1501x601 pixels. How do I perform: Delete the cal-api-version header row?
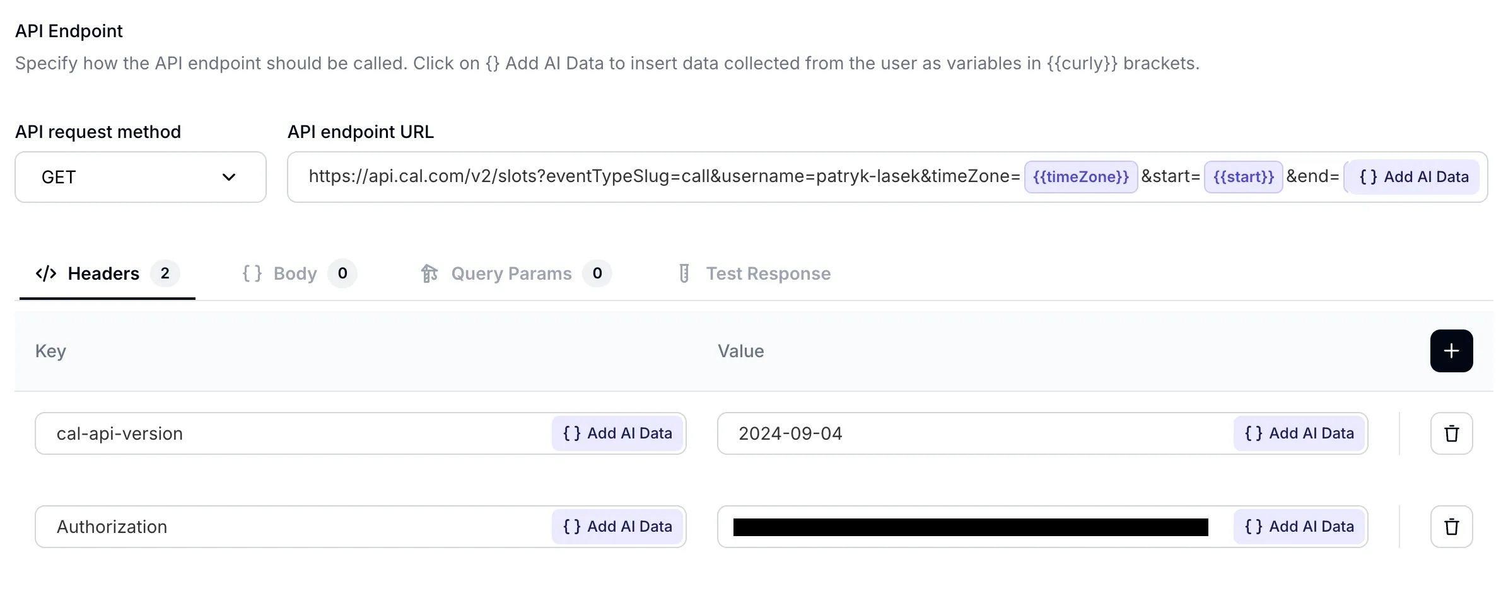click(1451, 433)
